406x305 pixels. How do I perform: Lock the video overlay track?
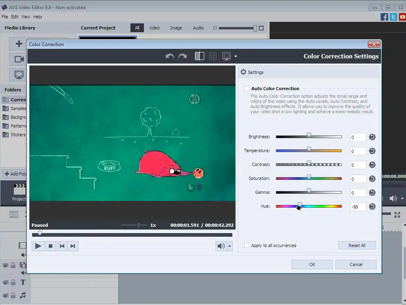(13, 265)
